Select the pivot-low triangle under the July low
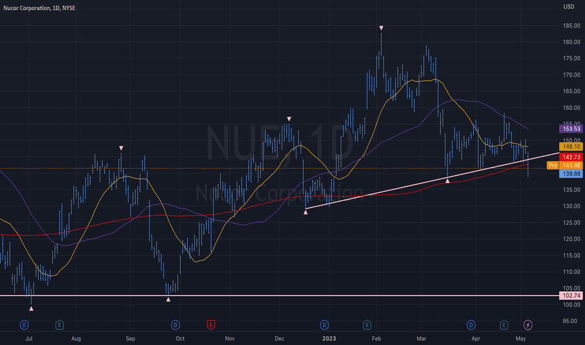The image size is (585, 345). (31, 309)
